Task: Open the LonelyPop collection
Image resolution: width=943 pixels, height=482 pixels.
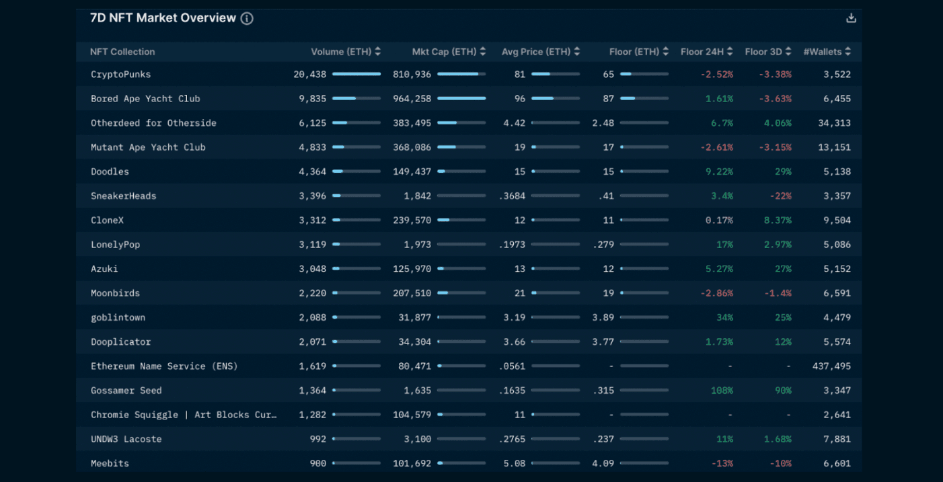Action: [115, 245]
